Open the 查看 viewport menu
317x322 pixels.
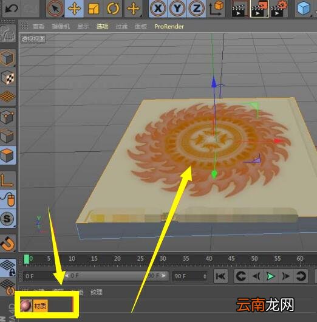point(38,27)
